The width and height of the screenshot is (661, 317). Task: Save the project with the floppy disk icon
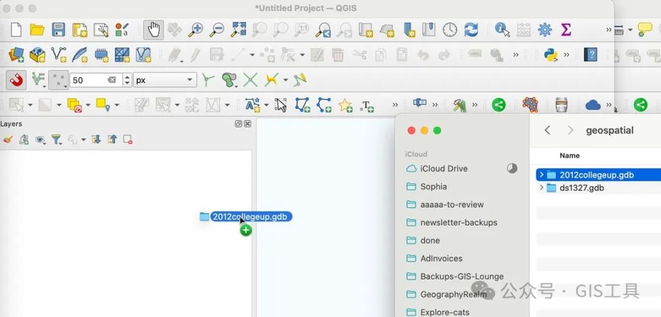(58, 30)
